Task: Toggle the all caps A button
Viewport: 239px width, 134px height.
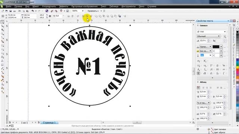Action: click(198, 70)
